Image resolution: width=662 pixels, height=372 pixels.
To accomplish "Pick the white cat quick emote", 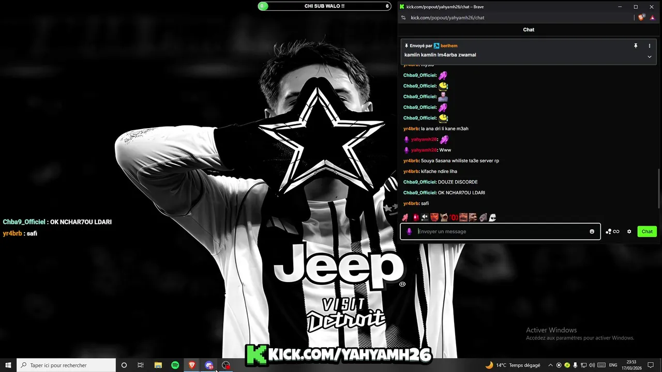I will (x=444, y=218).
